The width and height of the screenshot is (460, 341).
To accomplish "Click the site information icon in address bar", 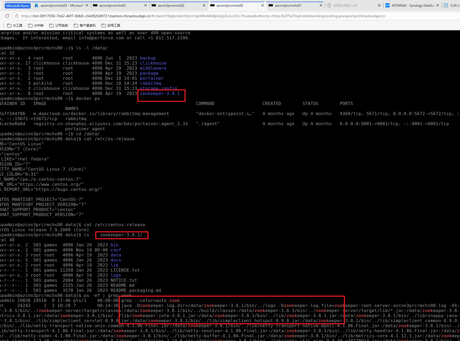I will pyautogui.click(x=17, y=16).
